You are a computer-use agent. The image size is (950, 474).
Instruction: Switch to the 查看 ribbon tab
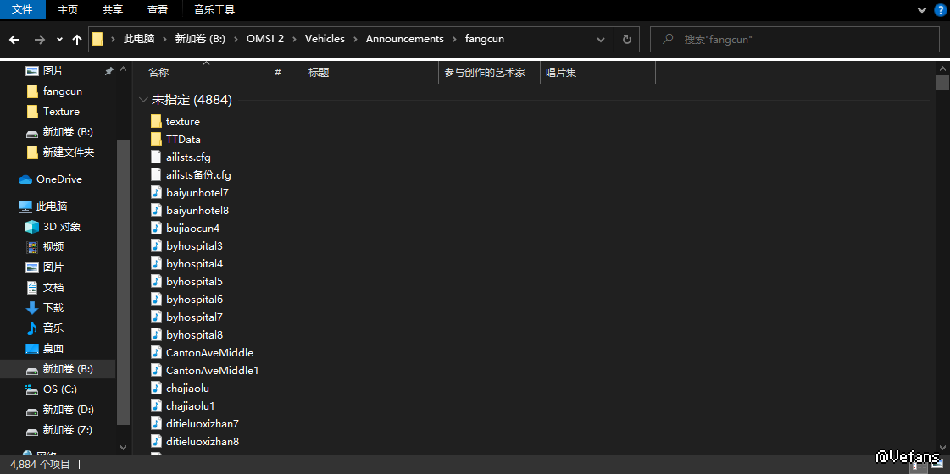(x=158, y=9)
